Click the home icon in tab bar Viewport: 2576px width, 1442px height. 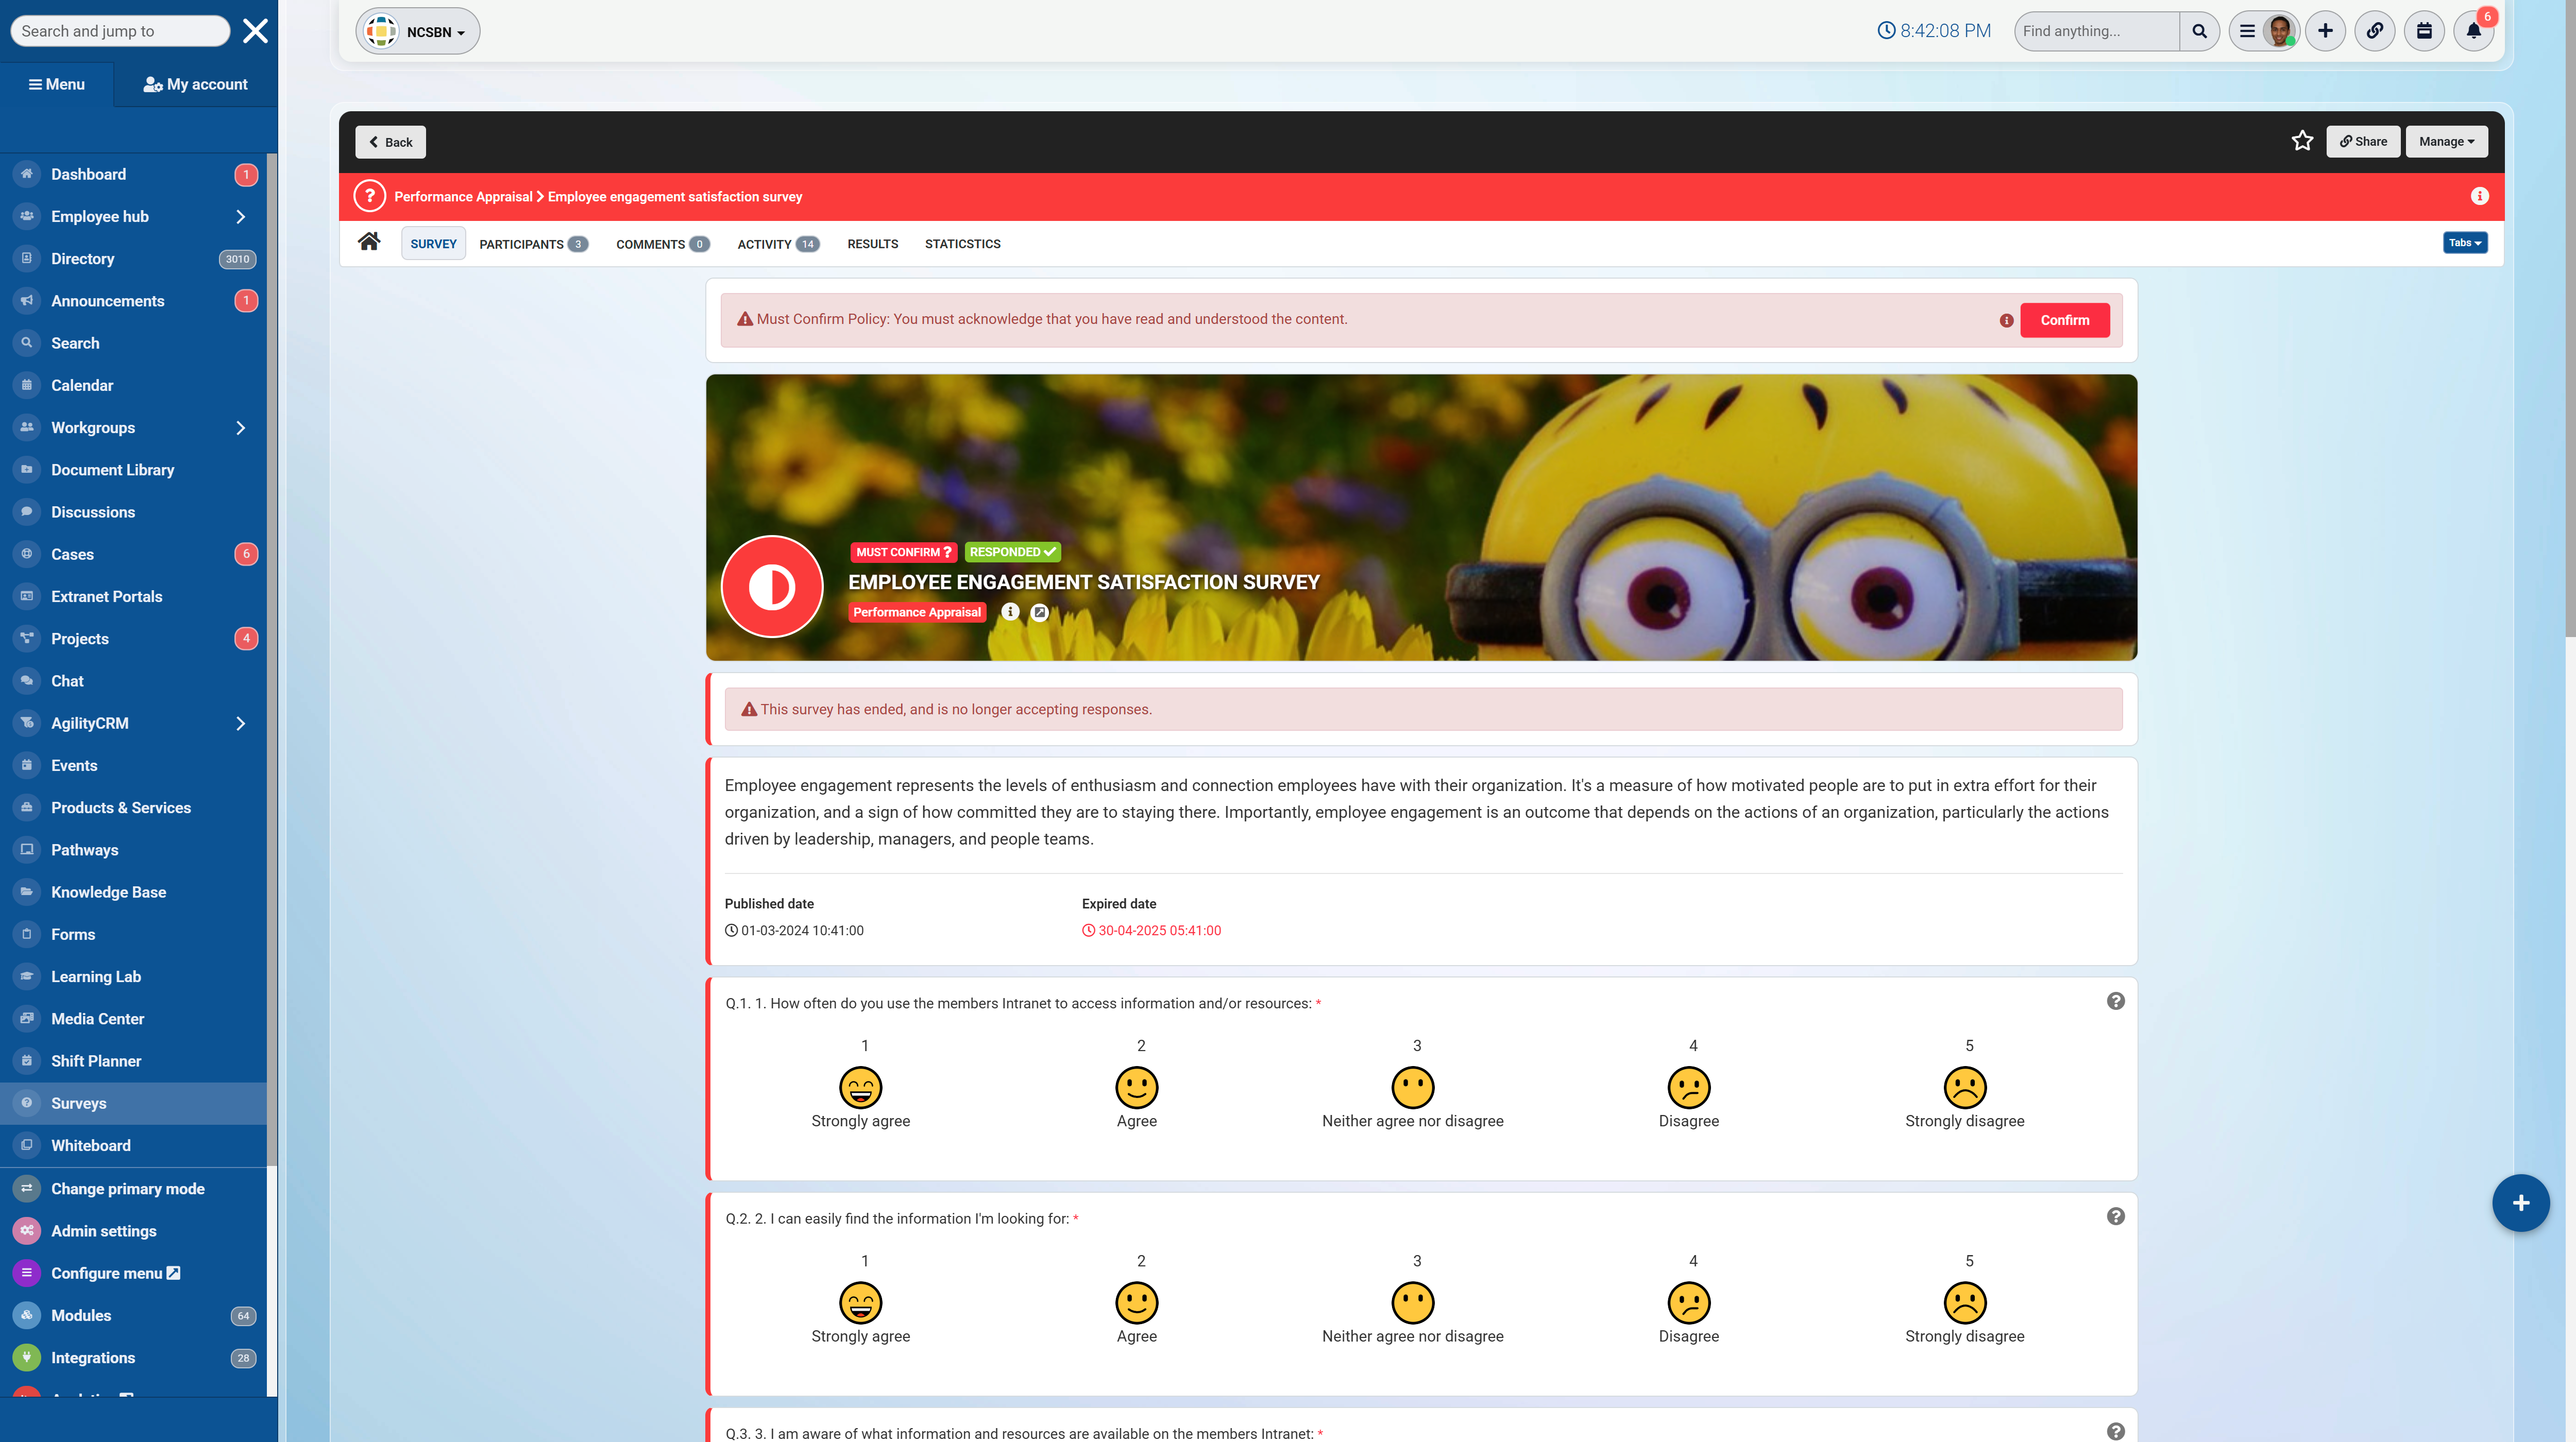click(x=369, y=242)
